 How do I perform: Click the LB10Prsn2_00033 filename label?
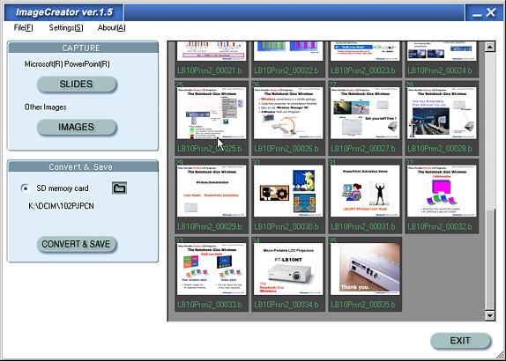tap(210, 305)
